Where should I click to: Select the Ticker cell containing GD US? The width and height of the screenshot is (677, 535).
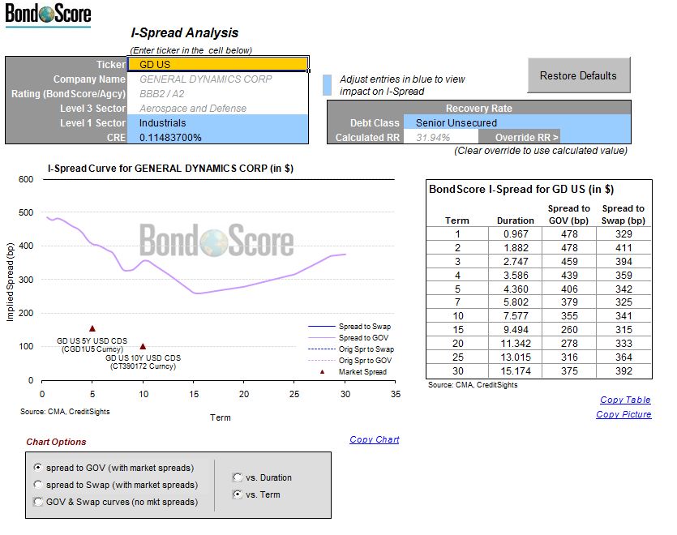click(217, 64)
